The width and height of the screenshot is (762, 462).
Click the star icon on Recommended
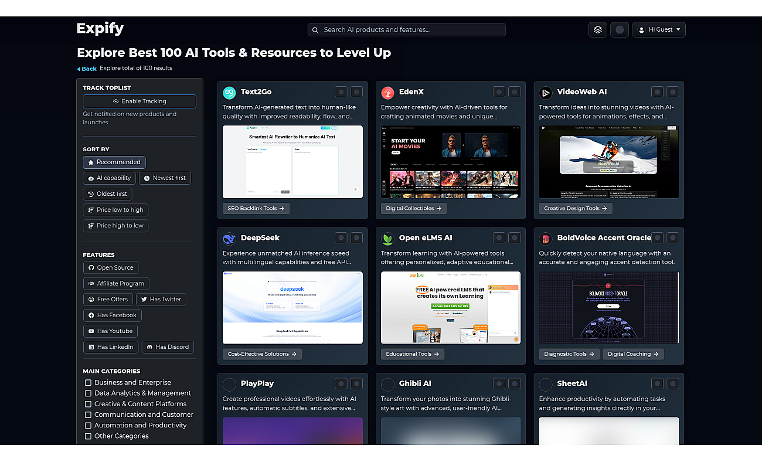(x=91, y=162)
